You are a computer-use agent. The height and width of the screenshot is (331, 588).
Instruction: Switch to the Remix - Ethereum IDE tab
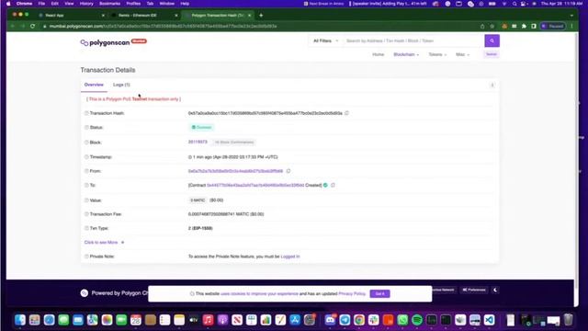(144, 16)
